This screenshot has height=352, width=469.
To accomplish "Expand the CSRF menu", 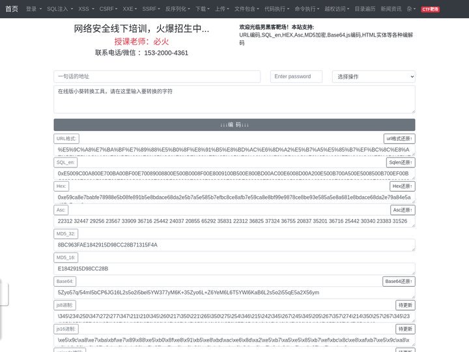I will (108, 9).
